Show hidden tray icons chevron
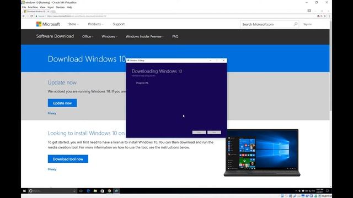Screen dimensions: 353x198 pos(296,191)
